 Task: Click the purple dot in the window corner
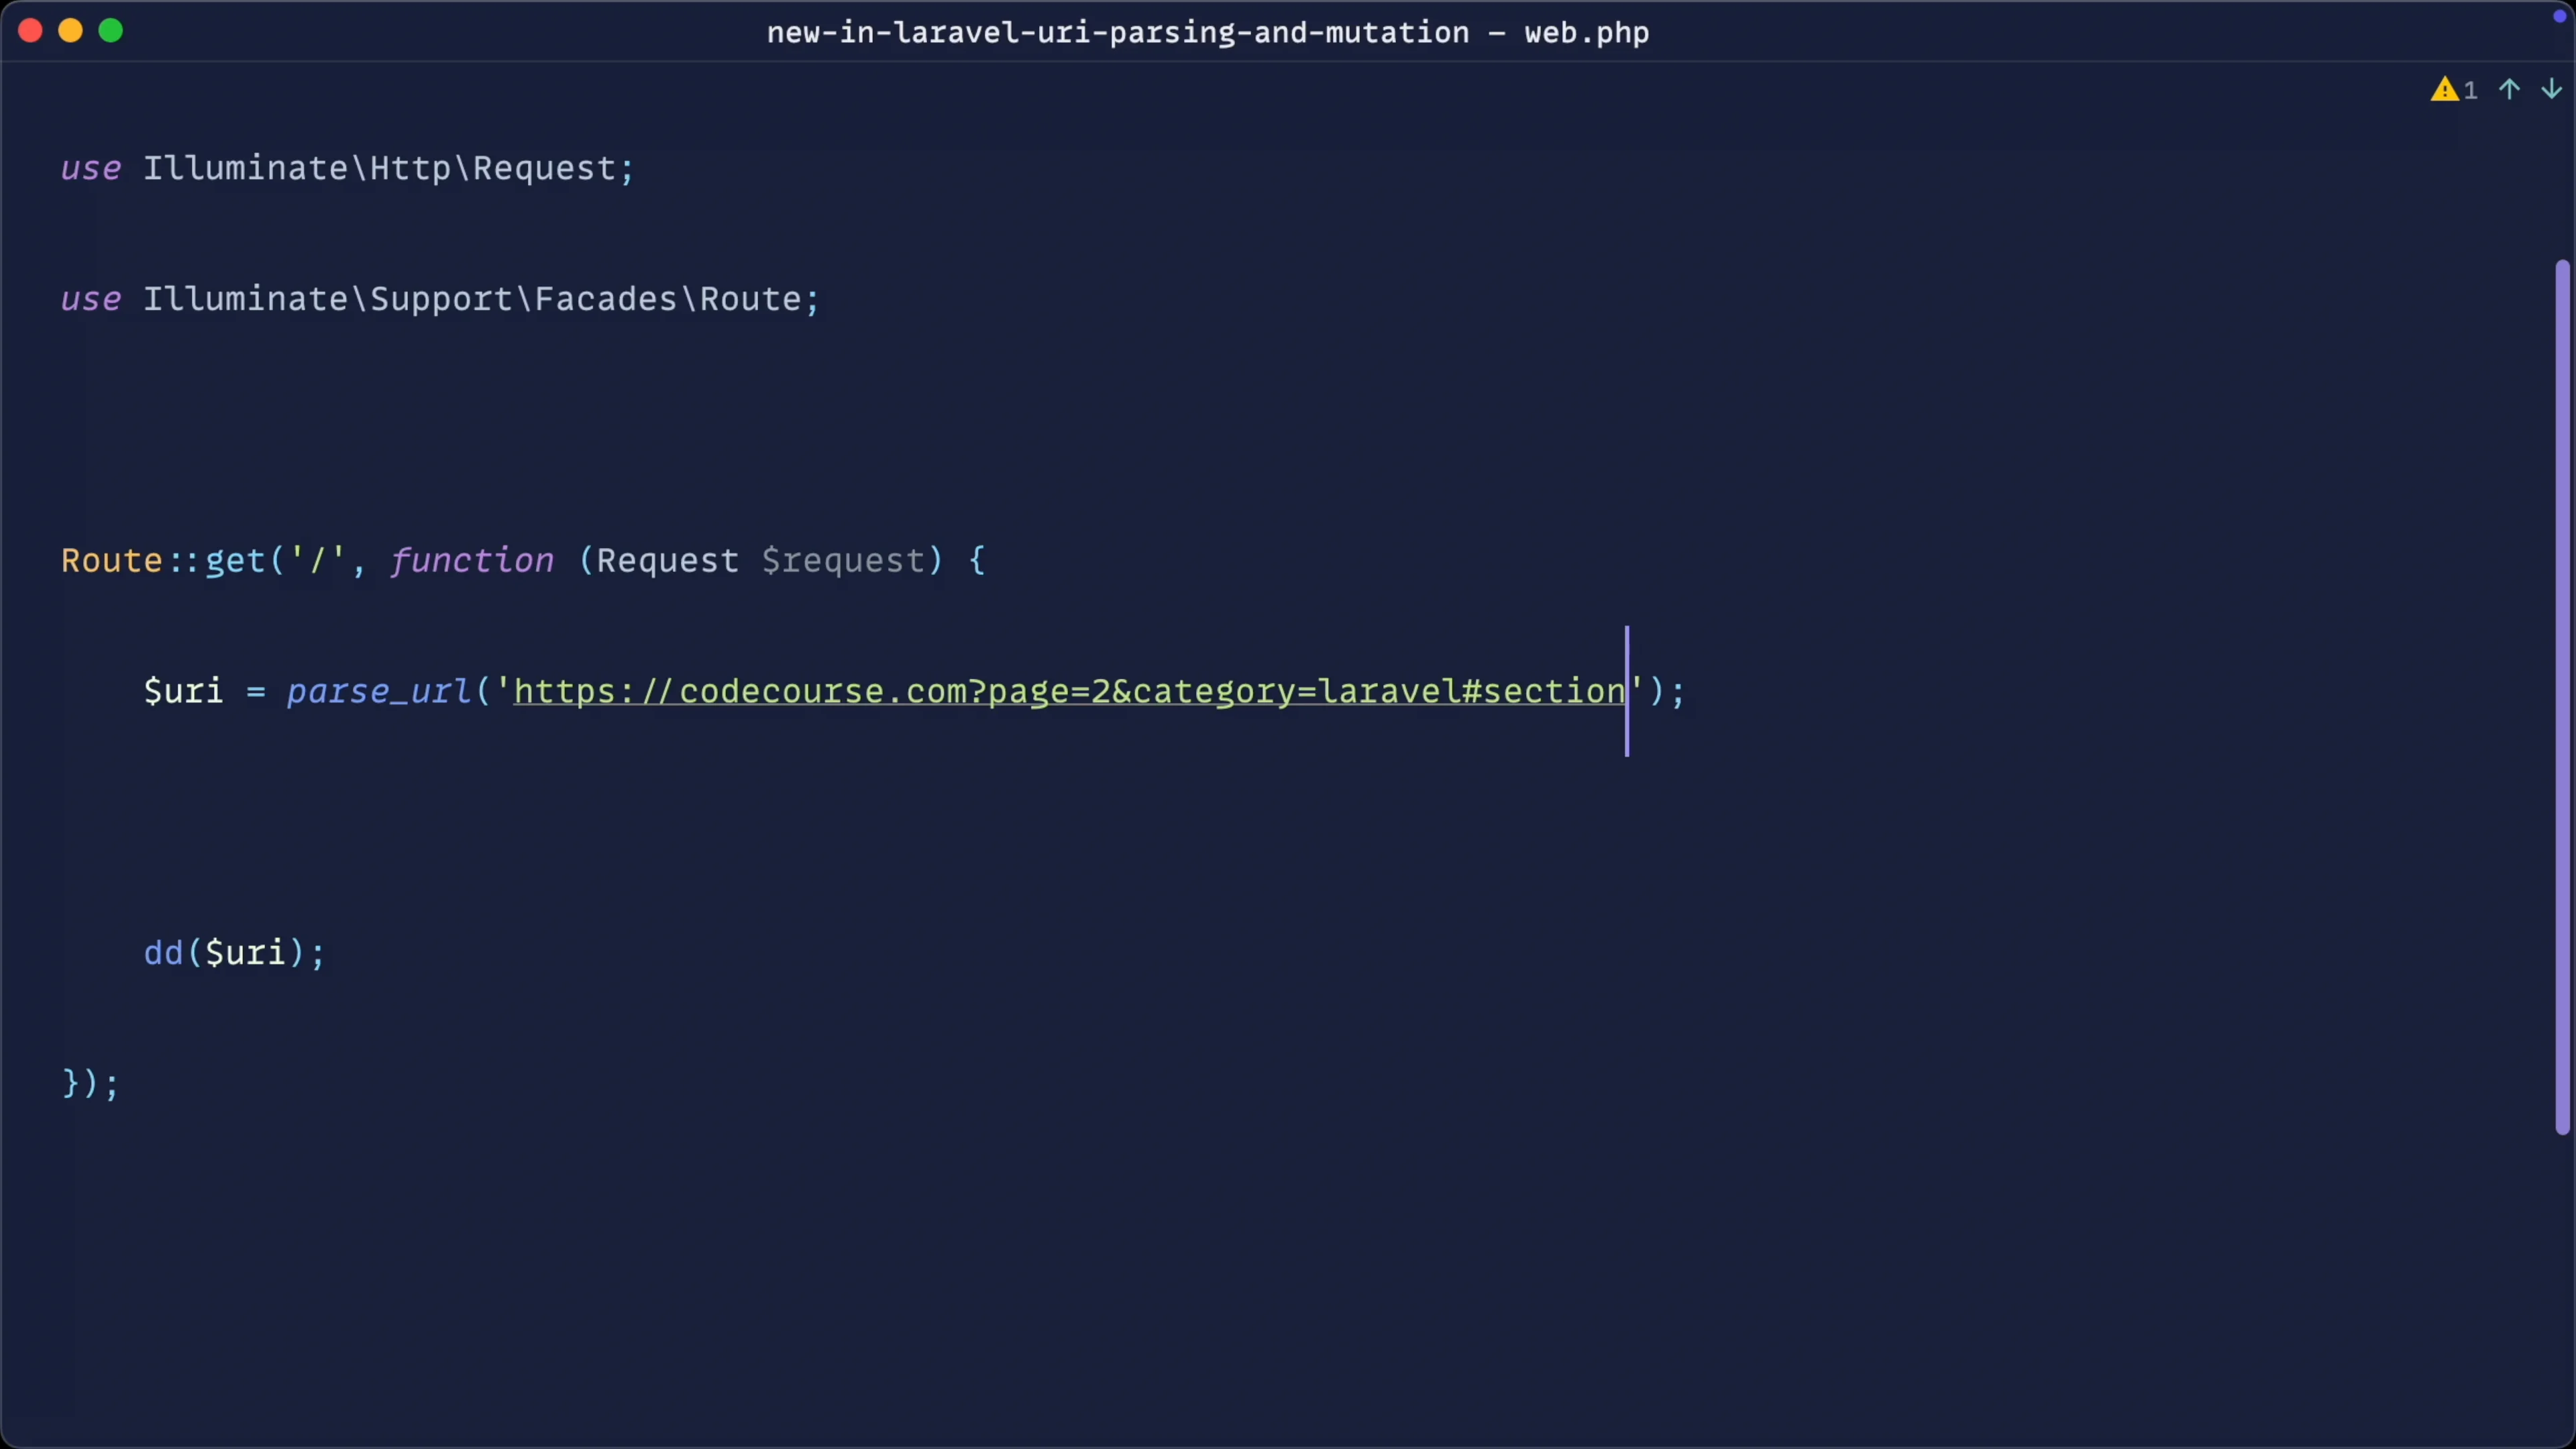2559,15
